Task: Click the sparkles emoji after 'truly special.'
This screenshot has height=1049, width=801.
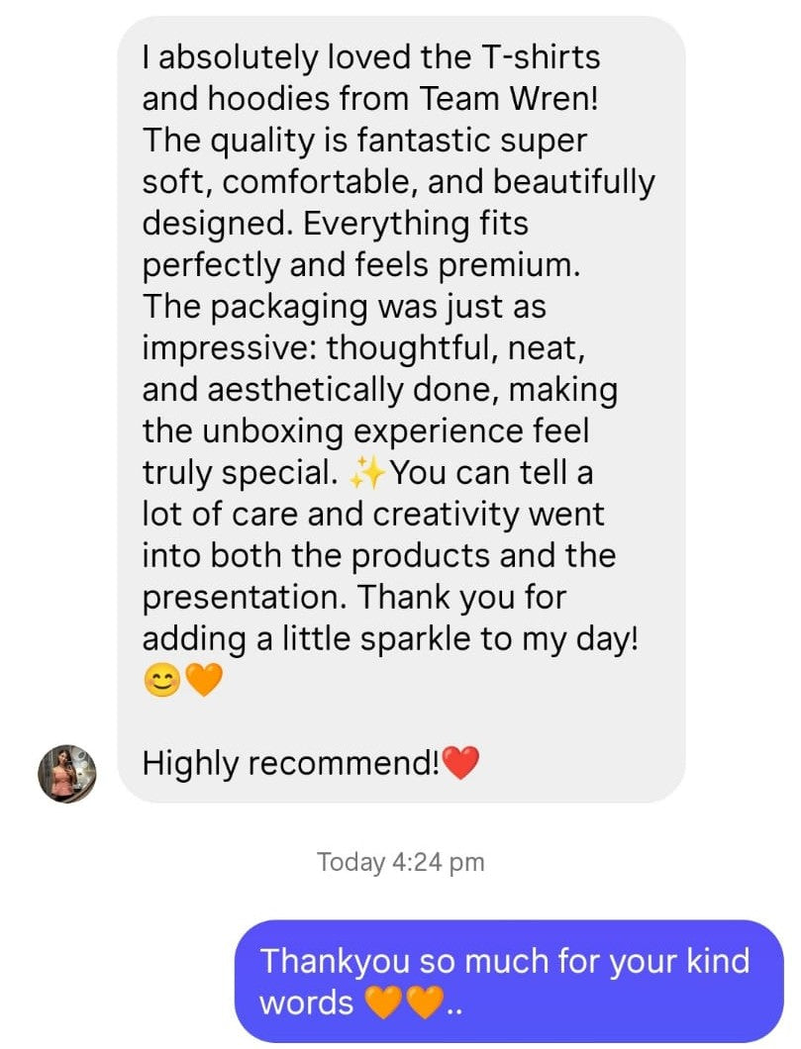Action: tap(367, 473)
